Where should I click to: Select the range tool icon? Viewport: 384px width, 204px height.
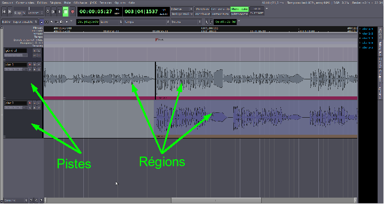coord(46,22)
